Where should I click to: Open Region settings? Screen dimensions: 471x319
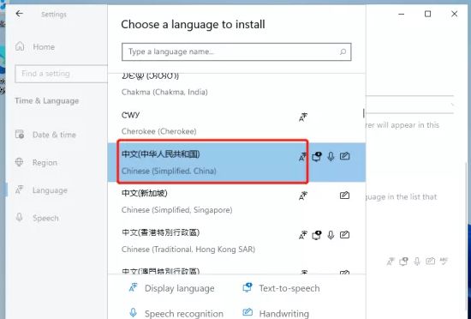[36, 163]
